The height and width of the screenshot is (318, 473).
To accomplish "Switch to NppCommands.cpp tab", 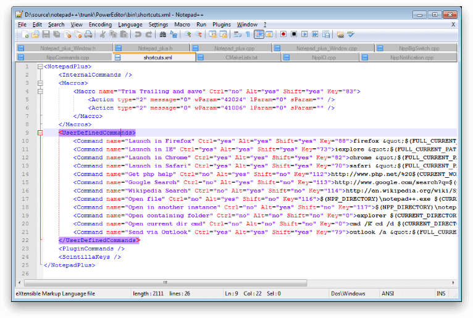I will point(64,57).
